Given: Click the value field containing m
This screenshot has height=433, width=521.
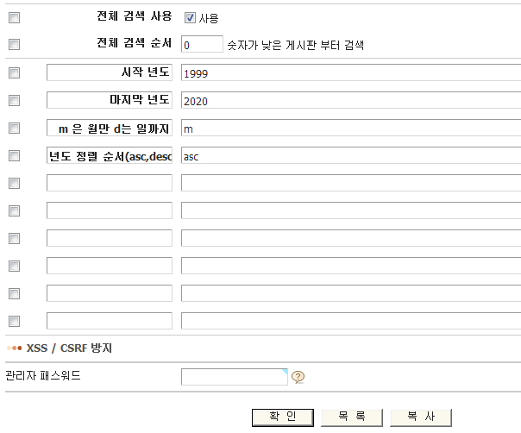Looking at the screenshot, I should tap(350, 129).
